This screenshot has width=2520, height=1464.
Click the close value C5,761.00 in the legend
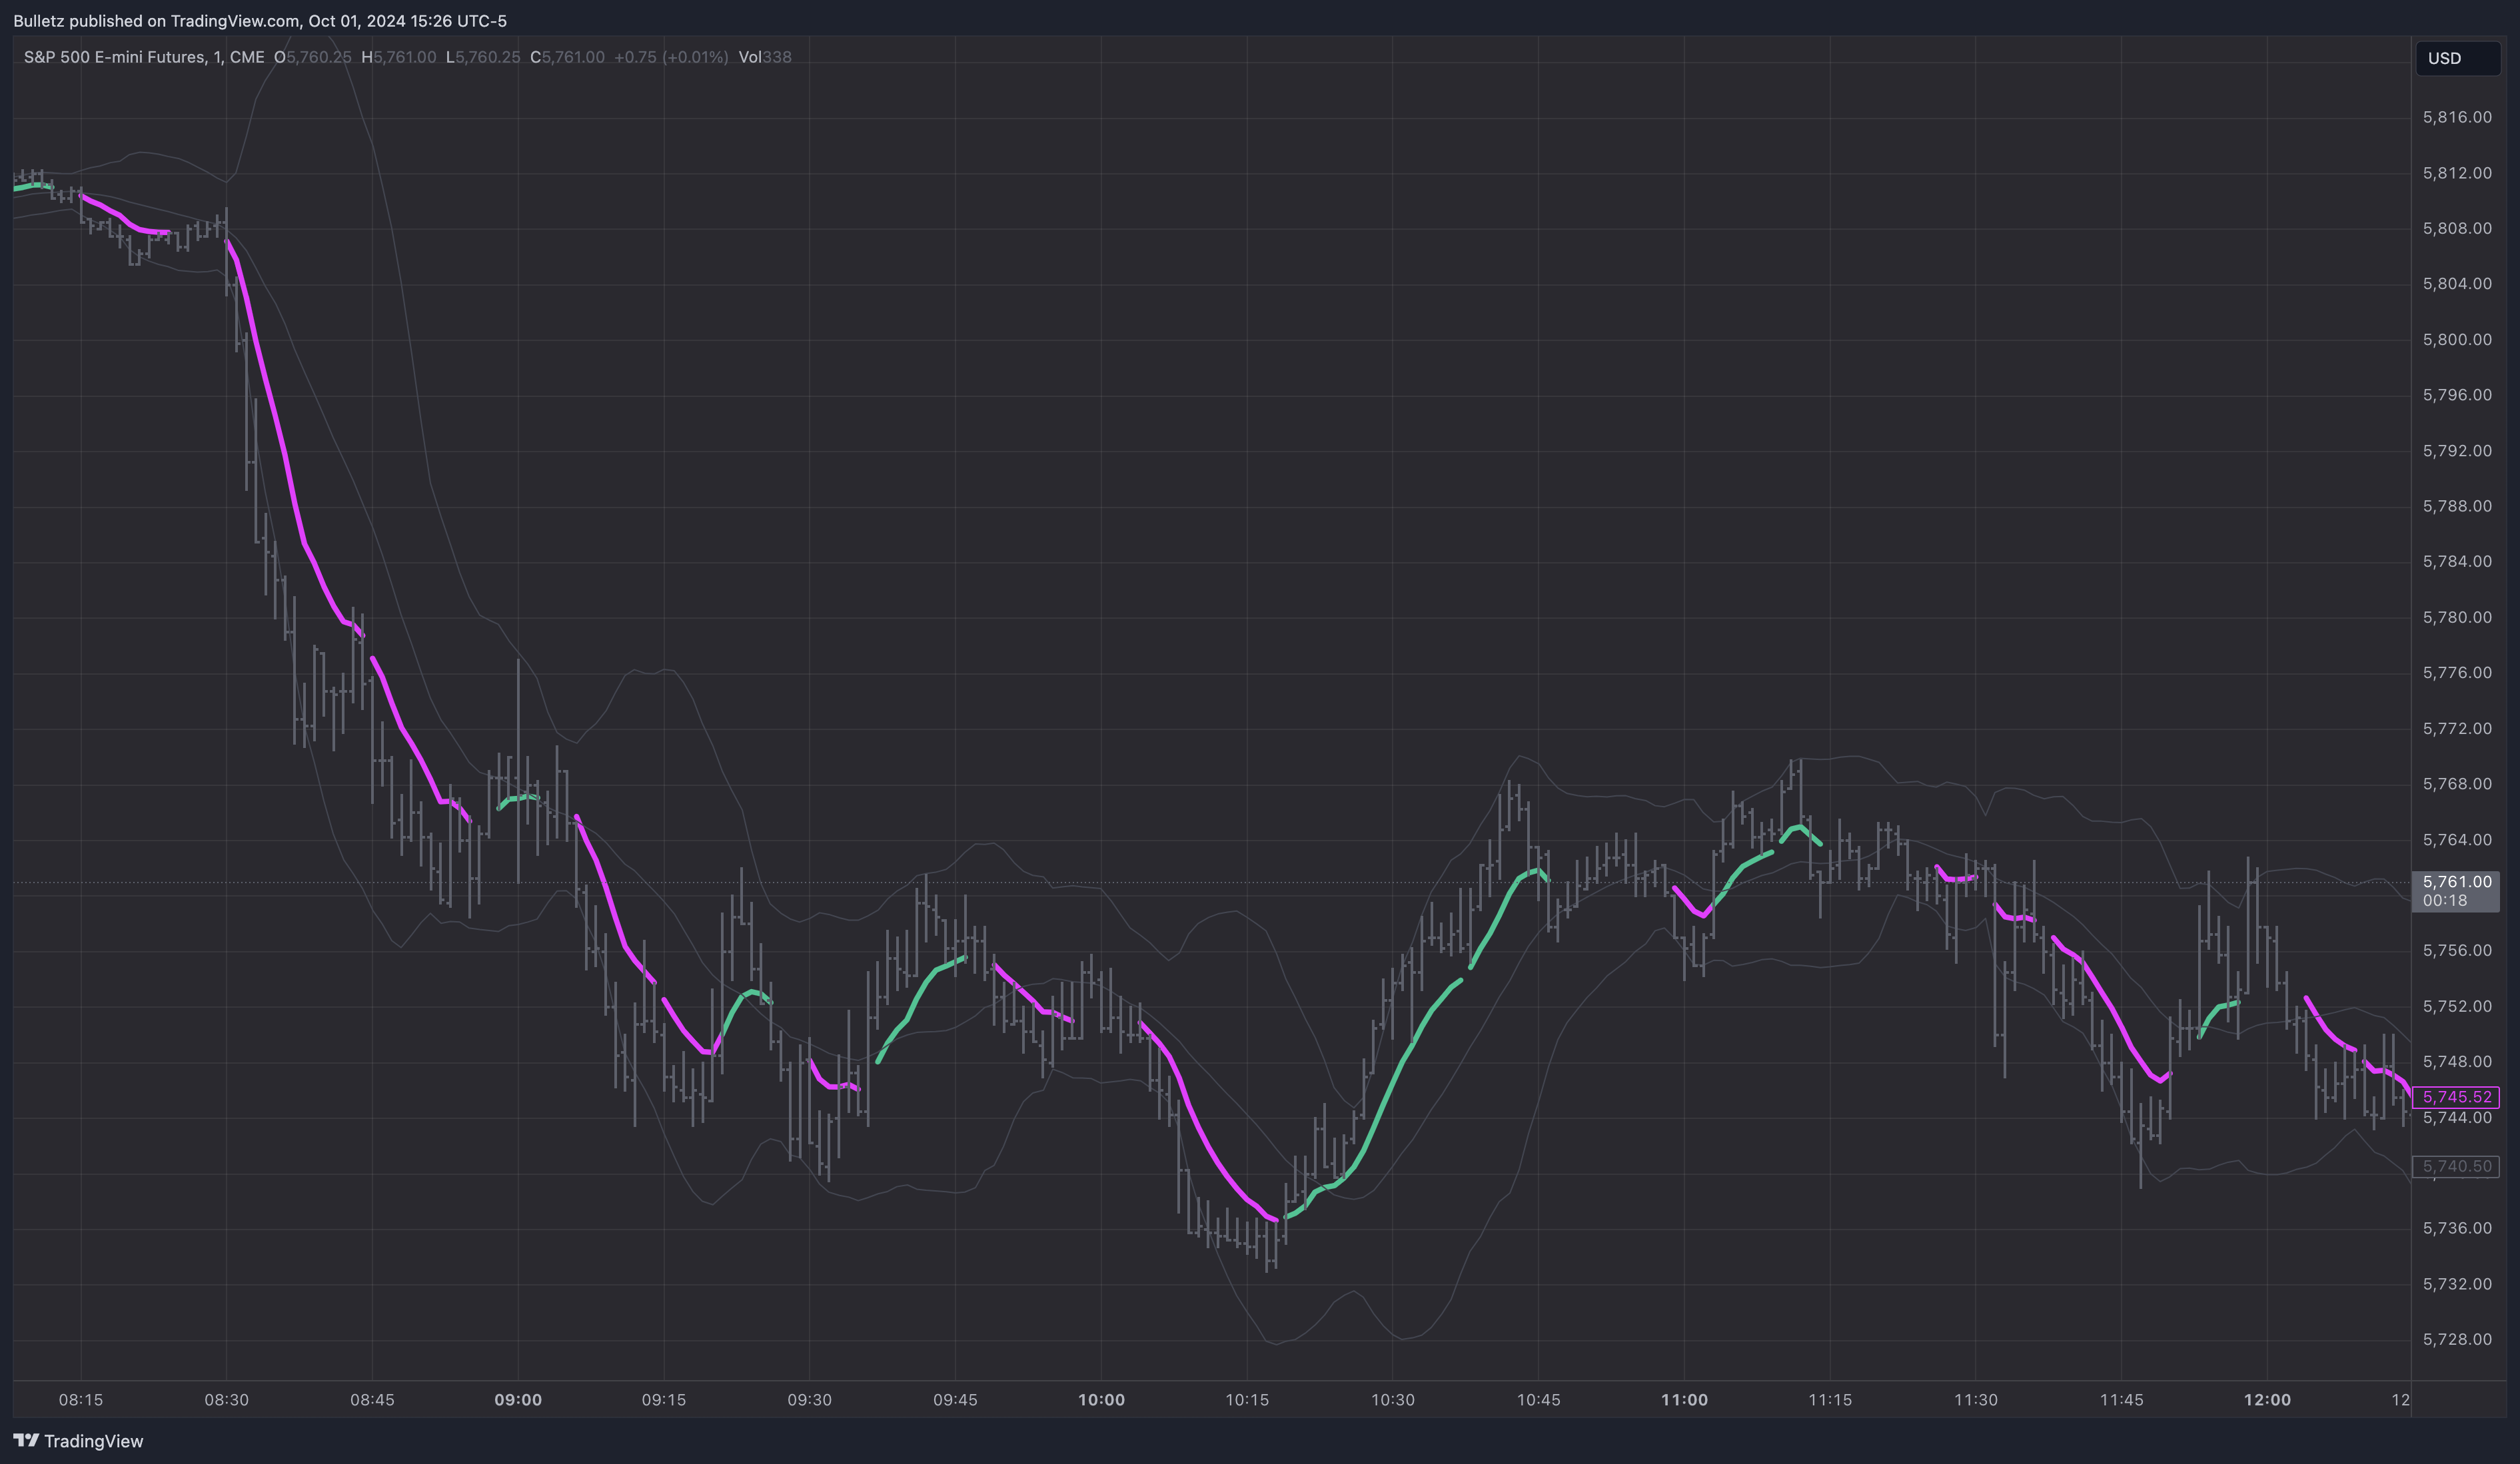point(567,57)
